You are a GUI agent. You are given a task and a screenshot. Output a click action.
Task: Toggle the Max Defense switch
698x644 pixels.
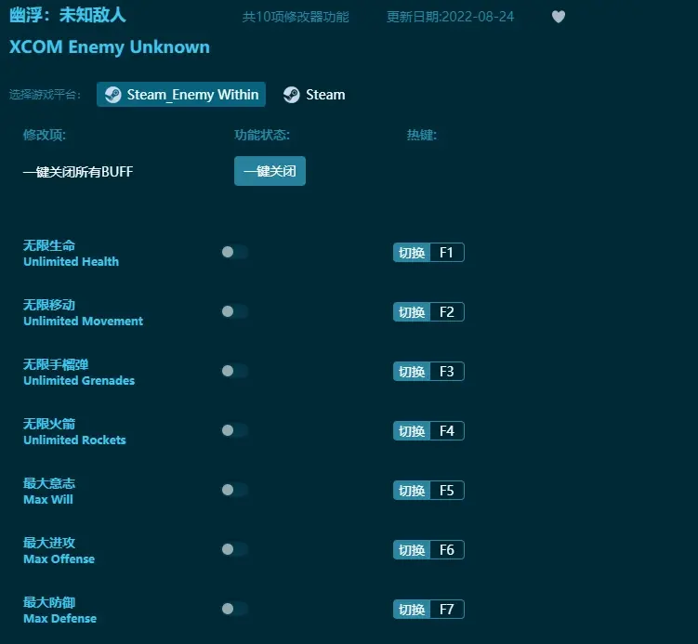coord(234,609)
